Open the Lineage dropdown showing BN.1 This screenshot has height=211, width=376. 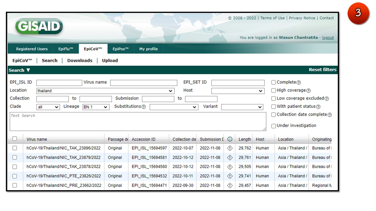pos(96,107)
